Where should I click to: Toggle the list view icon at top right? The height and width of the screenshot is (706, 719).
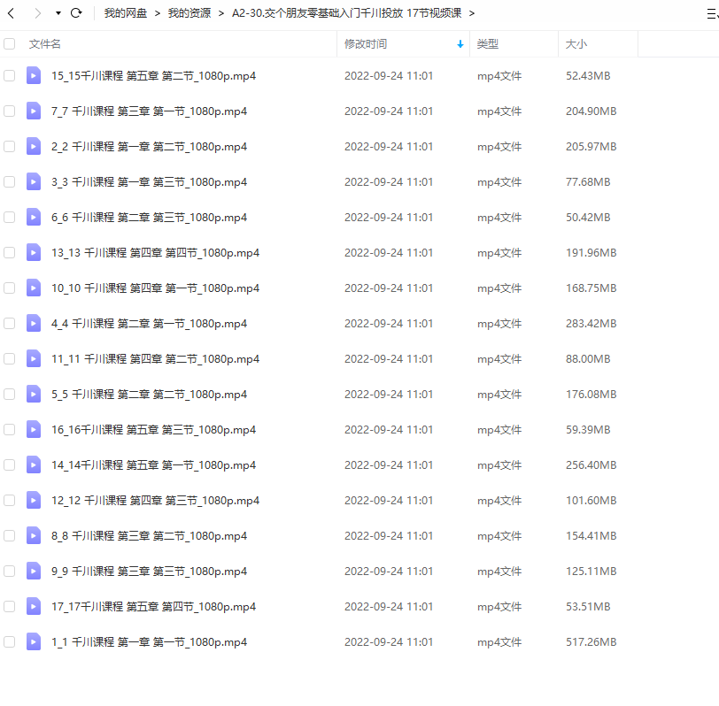click(x=712, y=13)
